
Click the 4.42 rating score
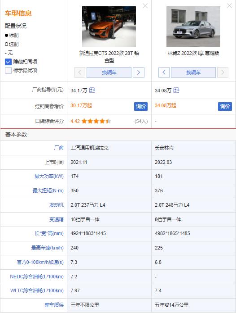click(75, 121)
